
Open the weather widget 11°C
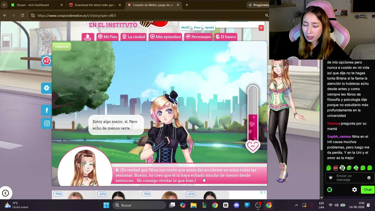point(16,205)
